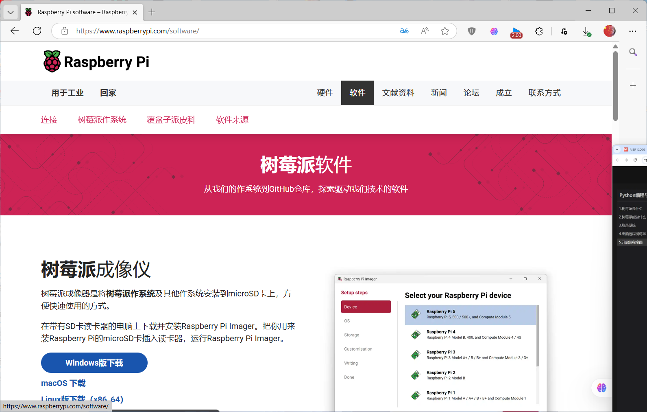Viewport: 647px width, 412px height.
Task: Click the Windows版下载 button
Action: click(94, 363)
